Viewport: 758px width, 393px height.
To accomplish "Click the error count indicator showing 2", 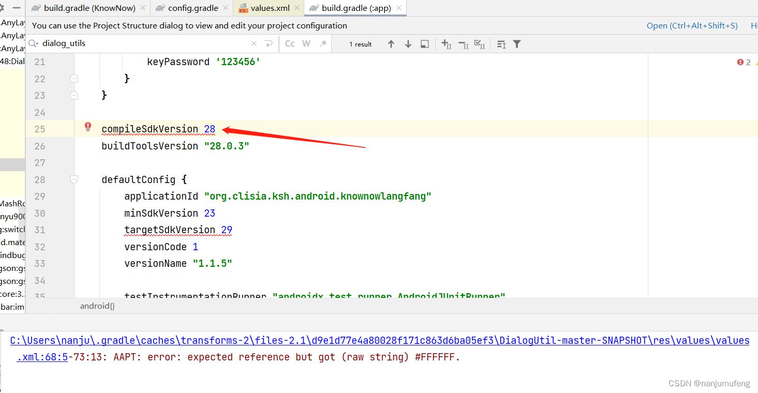I will click(744, 62).
